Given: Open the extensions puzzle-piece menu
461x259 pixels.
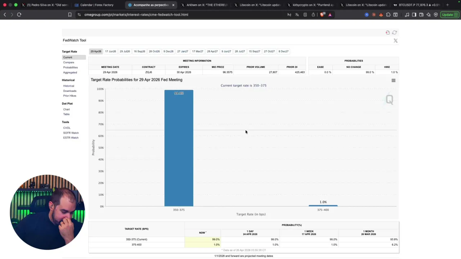Looking at the screenshot, I should [x=388, y=15].
